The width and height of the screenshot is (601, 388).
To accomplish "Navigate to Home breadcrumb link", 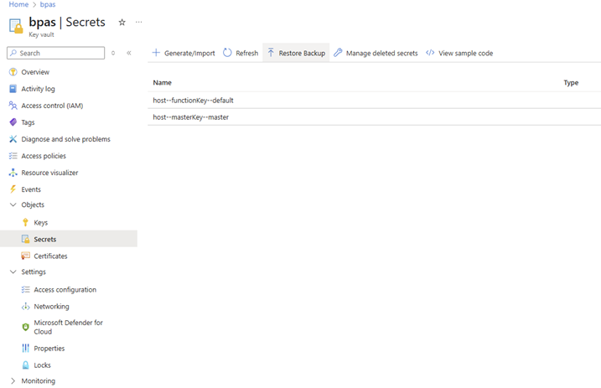I will (x=18, y=4).
